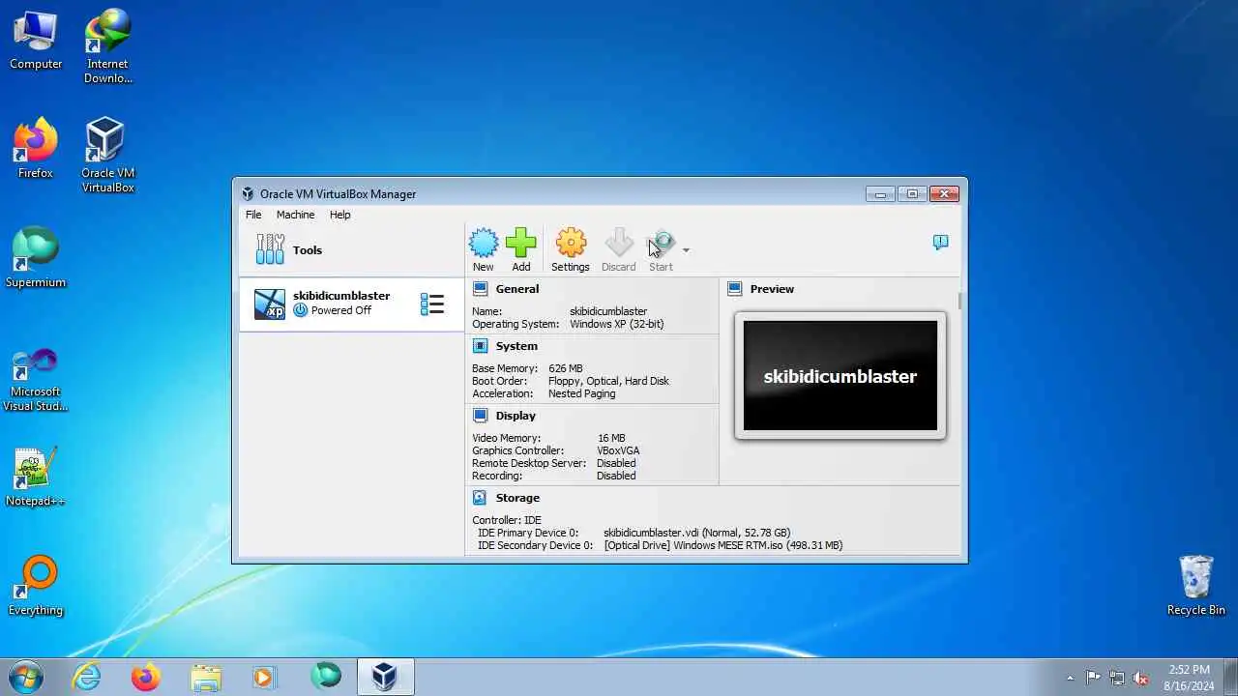The height and width of the screenshot is (696, 1238).
Task: Click the taskbar clock showing 2:52 PM
Action: pos(1189,677)
